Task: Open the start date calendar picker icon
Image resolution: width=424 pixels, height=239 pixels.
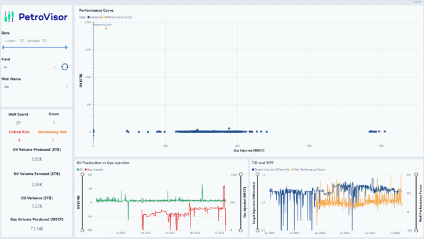Action: pos(22,41)
